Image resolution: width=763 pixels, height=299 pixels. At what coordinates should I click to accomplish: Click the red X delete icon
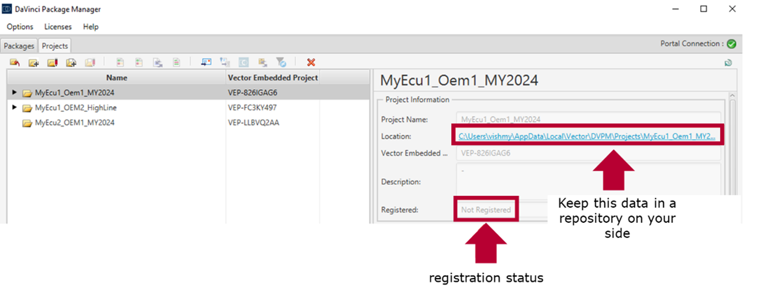[311, 62]
